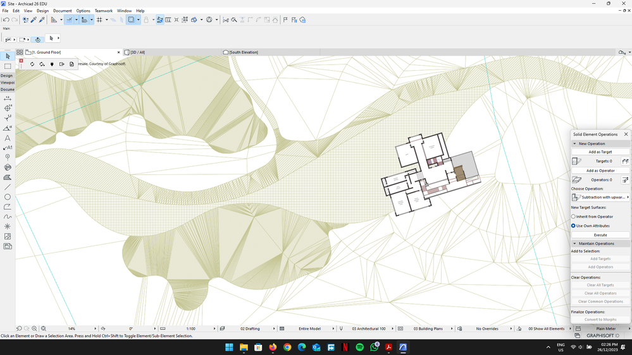Select the Marquee tool
The width and height of the screenshot is (632, 355).
pos(8,66)
